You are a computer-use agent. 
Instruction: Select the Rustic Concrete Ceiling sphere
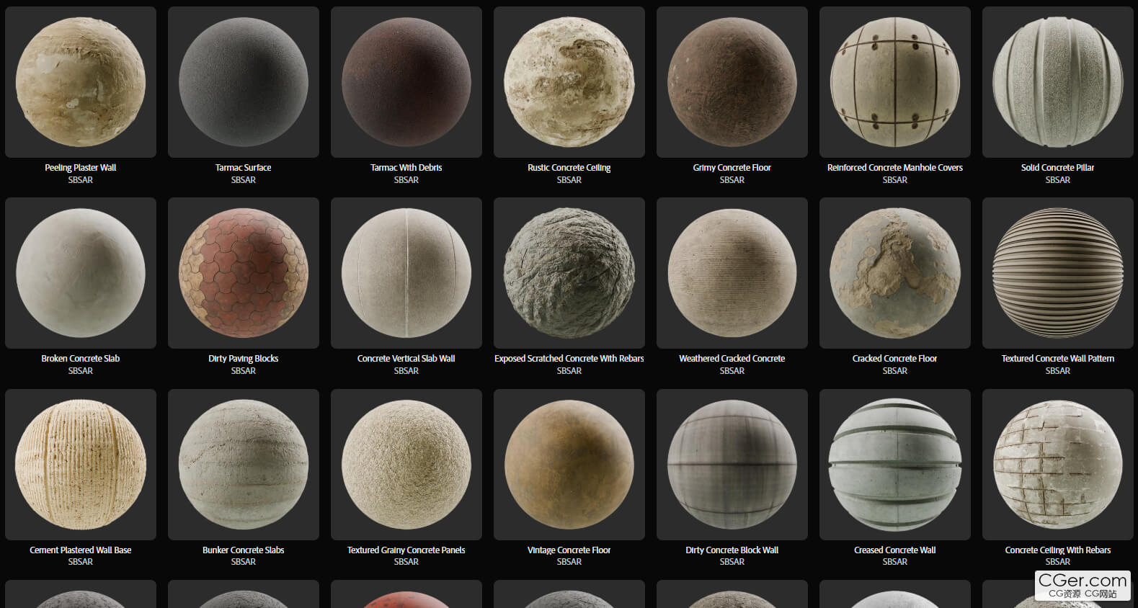pyautogui.click(x=569, y=82)
